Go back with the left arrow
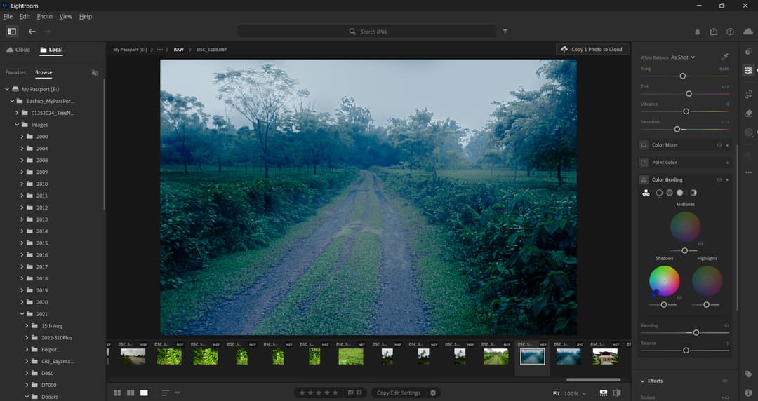This screenshot has height=401, width=758. click(x=32, y=32)
